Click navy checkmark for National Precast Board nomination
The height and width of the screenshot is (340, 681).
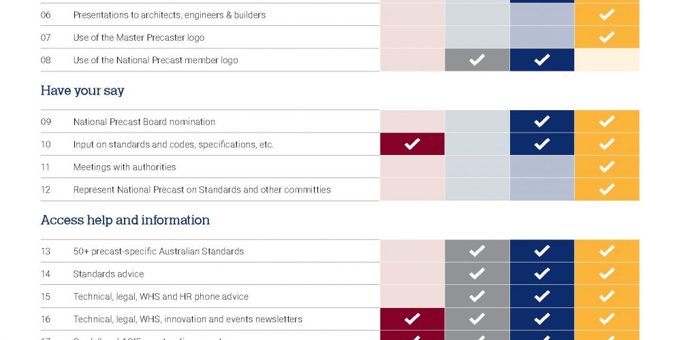(x=541, y=122)
